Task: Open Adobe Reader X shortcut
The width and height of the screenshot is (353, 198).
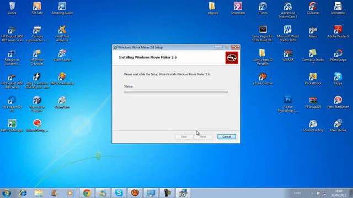Action: point(338,32)
